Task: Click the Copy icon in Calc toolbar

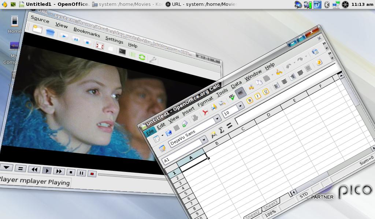Action: click(x=259, y=83)
